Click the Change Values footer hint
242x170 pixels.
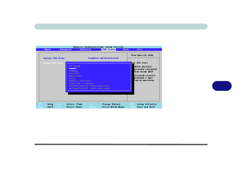tap(111, 104)
